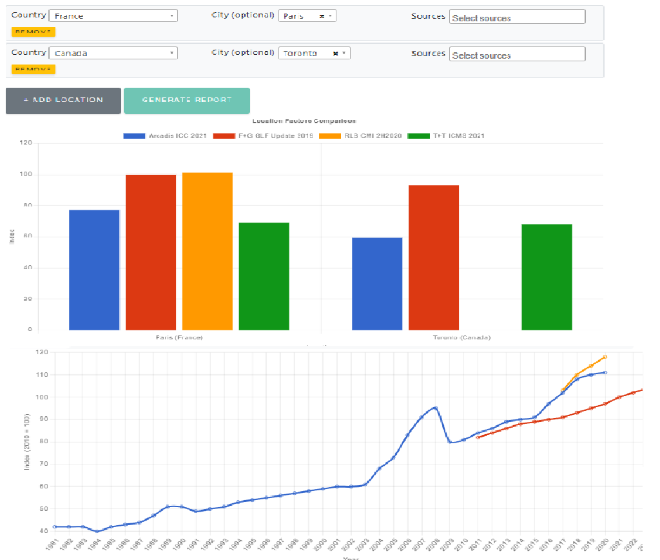Screen dimensions: 660x560
Task: Clear the Paris city selection
Action: 322,16
